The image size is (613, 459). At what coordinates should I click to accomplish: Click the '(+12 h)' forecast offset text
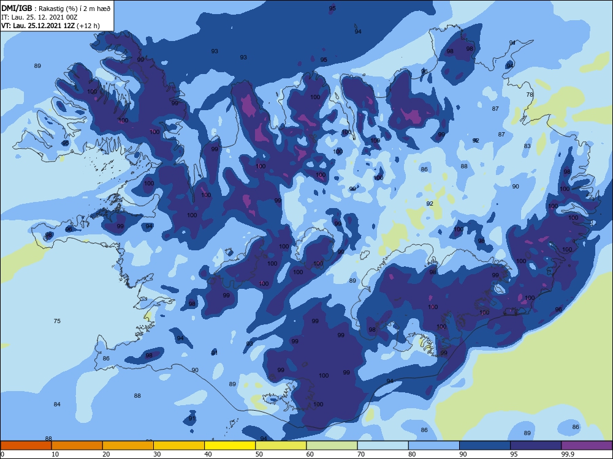point(88,26)
